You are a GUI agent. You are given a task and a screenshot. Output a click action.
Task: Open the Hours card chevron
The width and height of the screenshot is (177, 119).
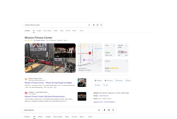[114, 45]
